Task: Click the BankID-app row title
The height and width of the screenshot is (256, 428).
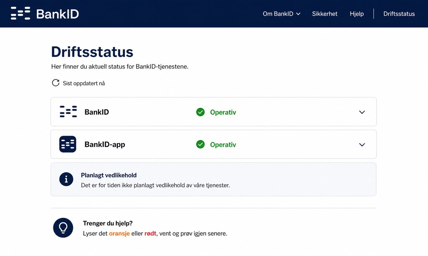Action: click(x=105, y=145)
